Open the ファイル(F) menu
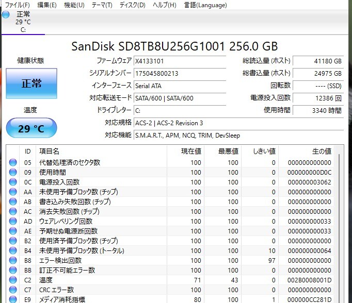This screenshot has height=303, width=352. (17, 5)
